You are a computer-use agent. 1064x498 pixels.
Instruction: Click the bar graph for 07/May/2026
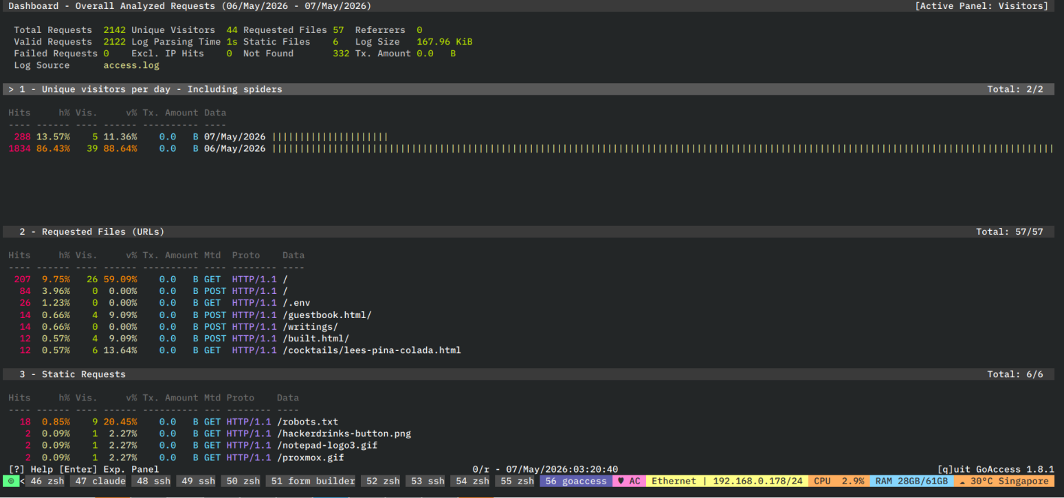click(x=331, y=137)
